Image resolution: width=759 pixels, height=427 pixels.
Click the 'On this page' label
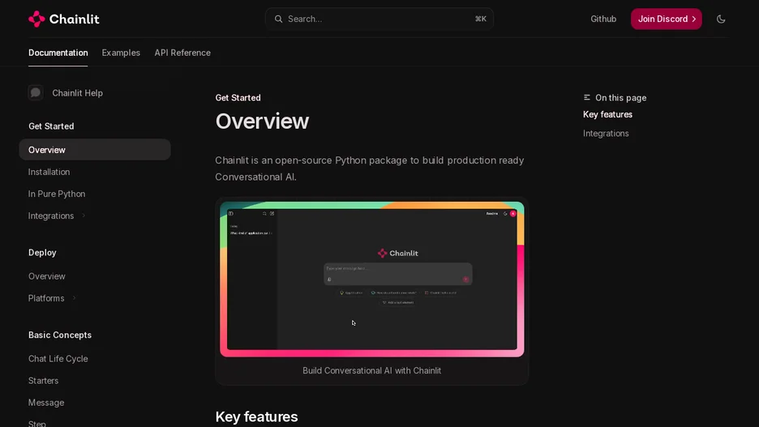click(620, 98)
